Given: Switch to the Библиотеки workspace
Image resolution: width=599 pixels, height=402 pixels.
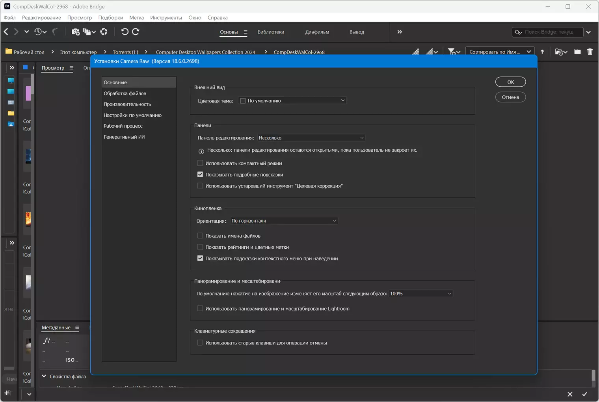Looking at the screenshot, I should point(271,32).
